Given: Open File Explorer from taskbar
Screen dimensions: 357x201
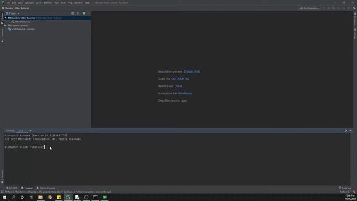Looking at the screenshot, I should [41, 197].
